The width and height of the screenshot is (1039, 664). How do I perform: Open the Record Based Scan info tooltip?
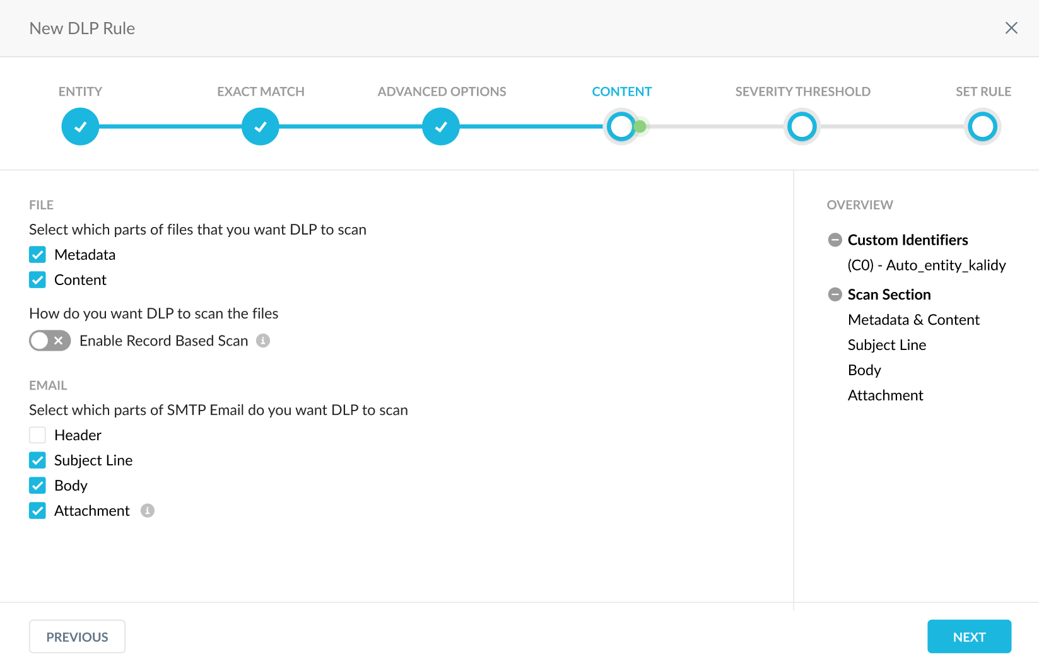click(x=264, y=341)
